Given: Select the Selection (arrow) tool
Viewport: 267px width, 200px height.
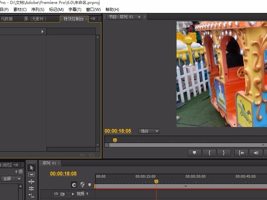Looking at the screenshot, I should click(31, 168).
